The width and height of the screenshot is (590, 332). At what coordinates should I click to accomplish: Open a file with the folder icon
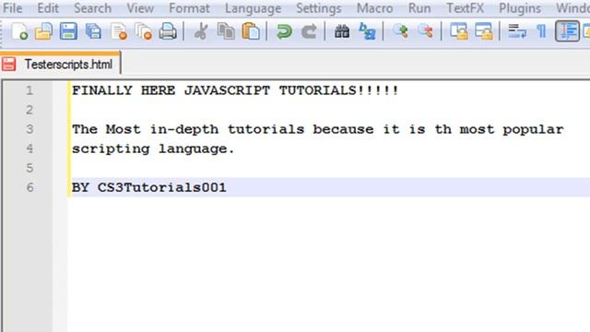[x=43, y=31]
